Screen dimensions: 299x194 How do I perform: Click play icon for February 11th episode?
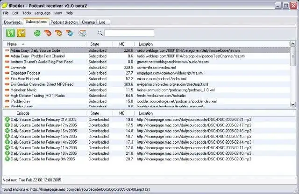[7, 147]
